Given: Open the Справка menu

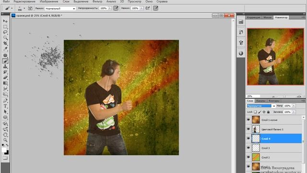Looking at the screenshot, I should (162, 1).
